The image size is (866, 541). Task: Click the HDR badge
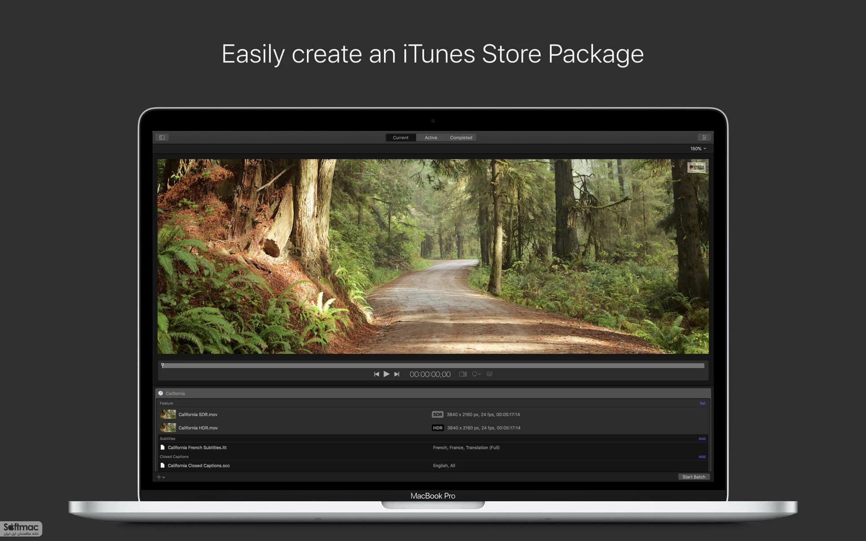point(438,428)
